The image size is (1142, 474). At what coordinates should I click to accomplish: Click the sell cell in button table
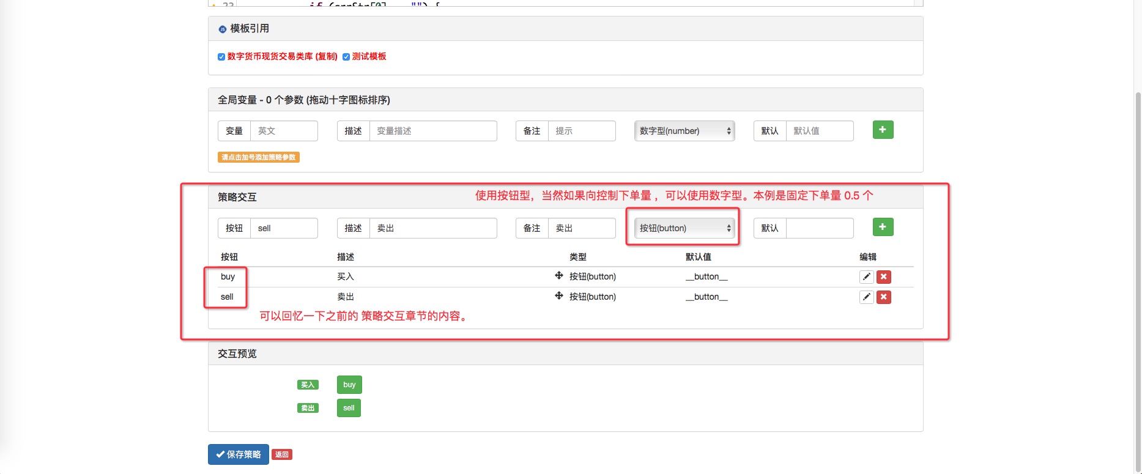click(x=227, y=297)
